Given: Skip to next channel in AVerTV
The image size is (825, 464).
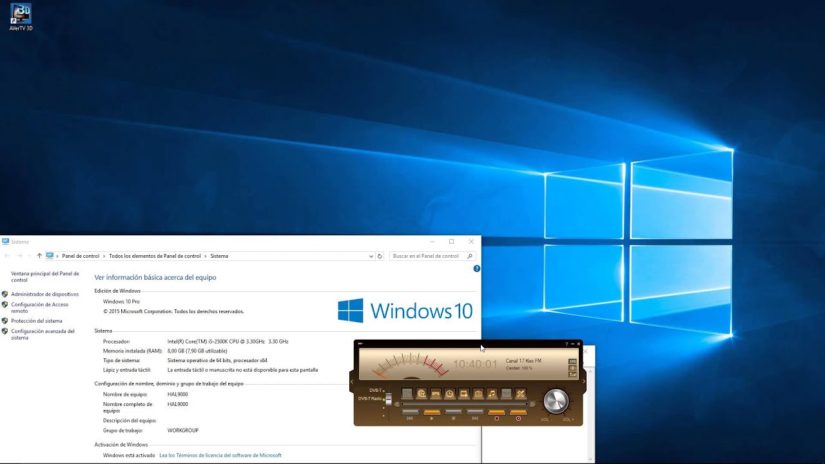Looking at the screenshot, I should 475,412.
